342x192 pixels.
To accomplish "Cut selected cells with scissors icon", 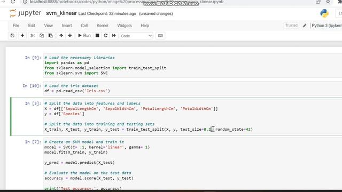I will coord(33,36).
